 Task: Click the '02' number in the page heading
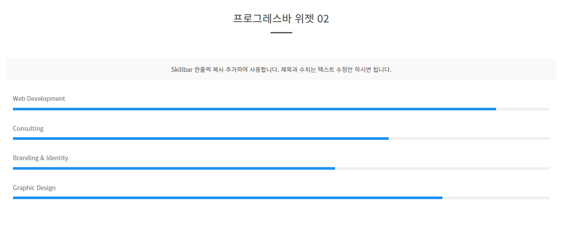(x=323, y=19)
